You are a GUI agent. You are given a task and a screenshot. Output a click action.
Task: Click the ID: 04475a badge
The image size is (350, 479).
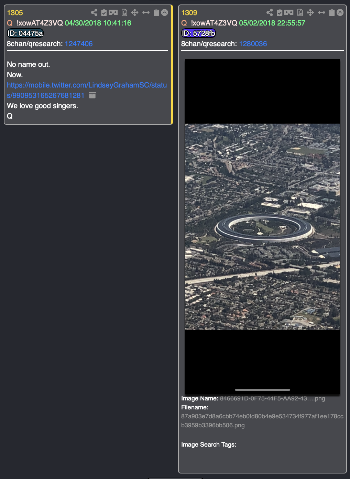point(25,33)
